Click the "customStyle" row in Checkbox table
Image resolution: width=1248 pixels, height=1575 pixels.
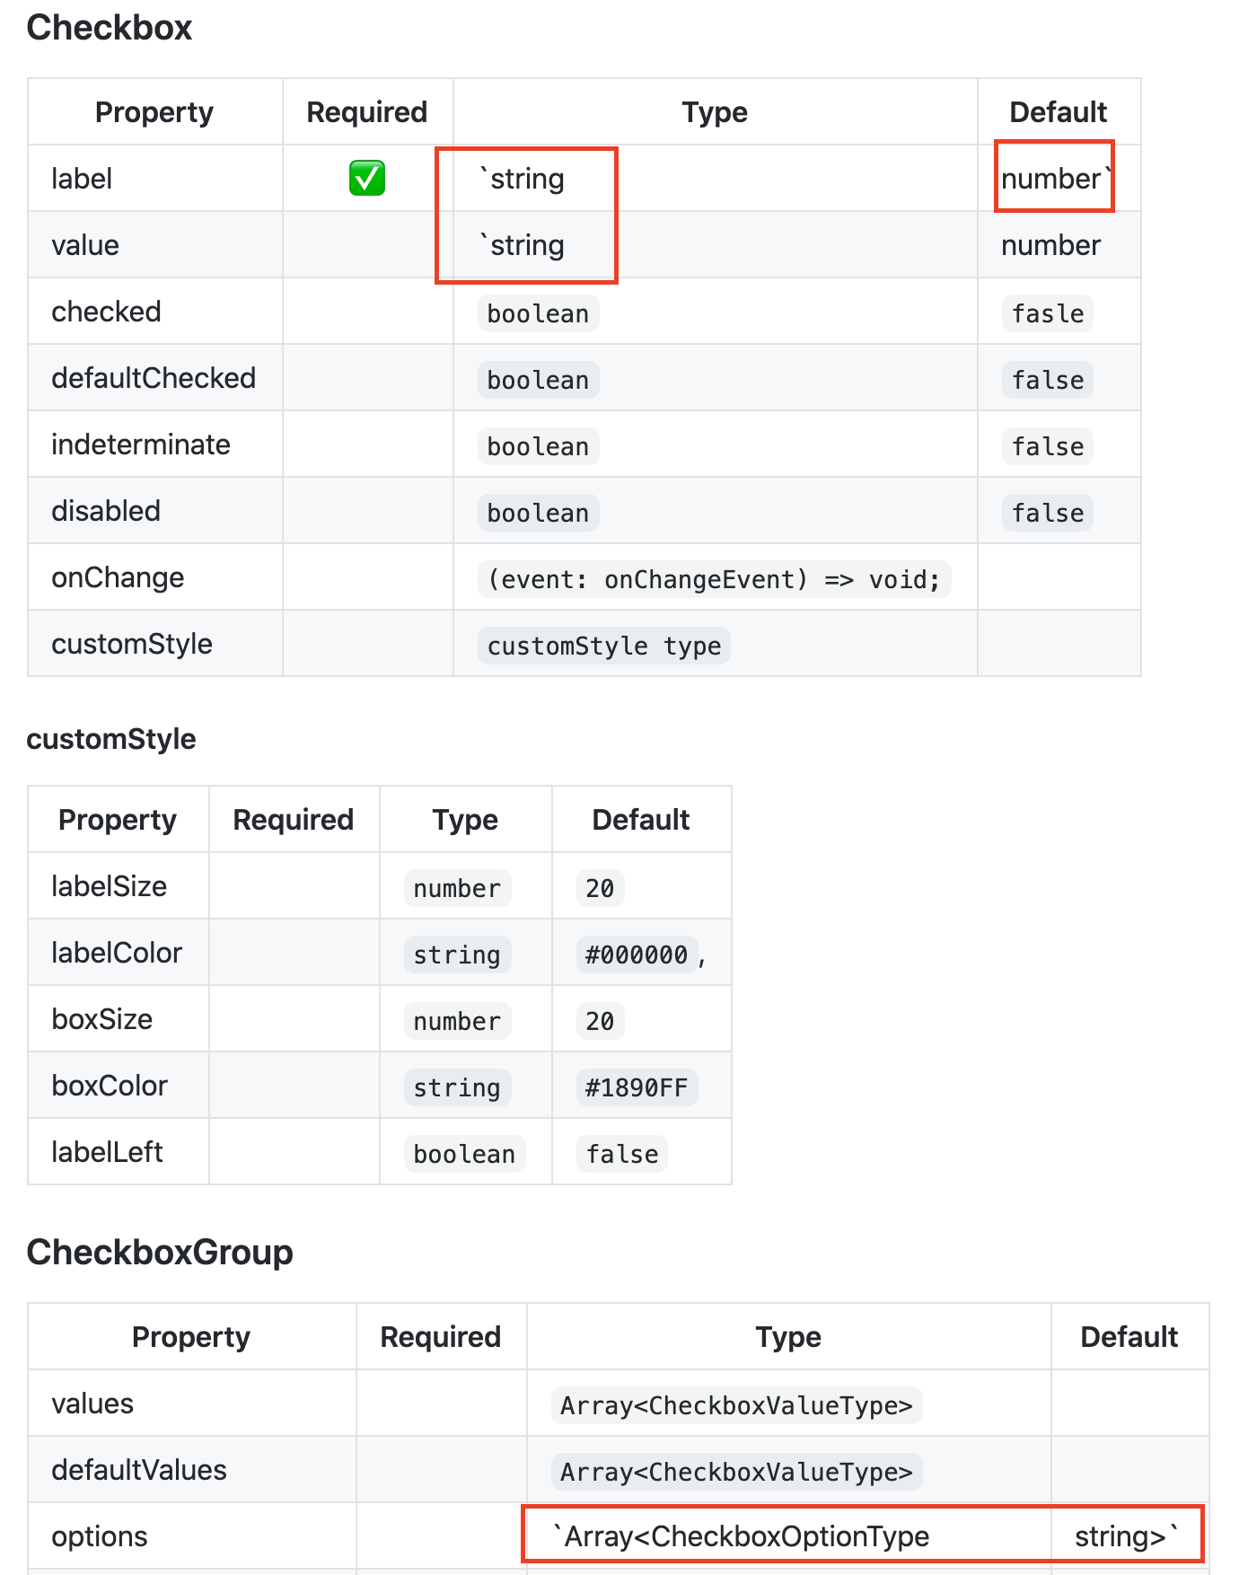[x=584, y=644]
